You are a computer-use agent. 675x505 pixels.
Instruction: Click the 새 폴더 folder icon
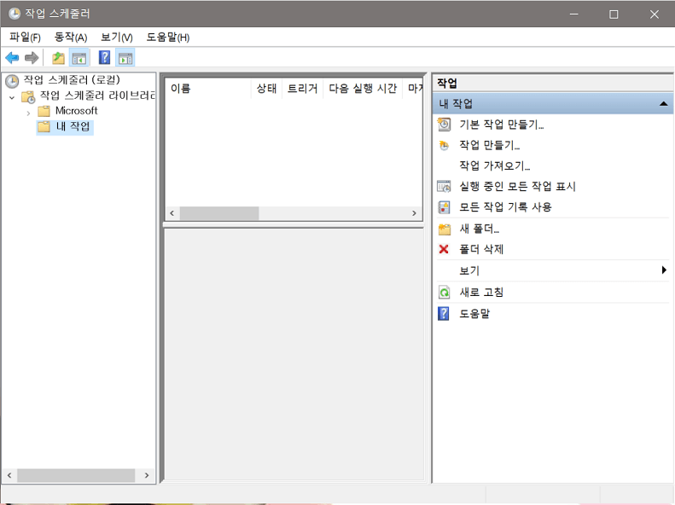click(445, 229)
